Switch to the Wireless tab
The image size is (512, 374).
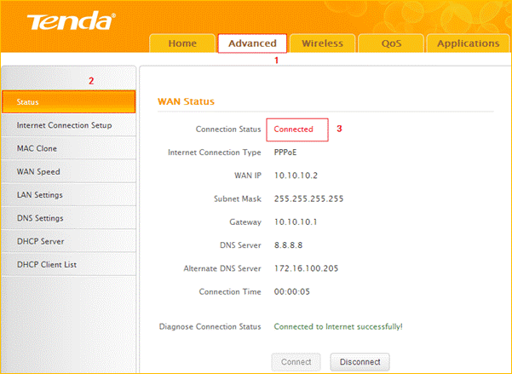tap(322, 43)
